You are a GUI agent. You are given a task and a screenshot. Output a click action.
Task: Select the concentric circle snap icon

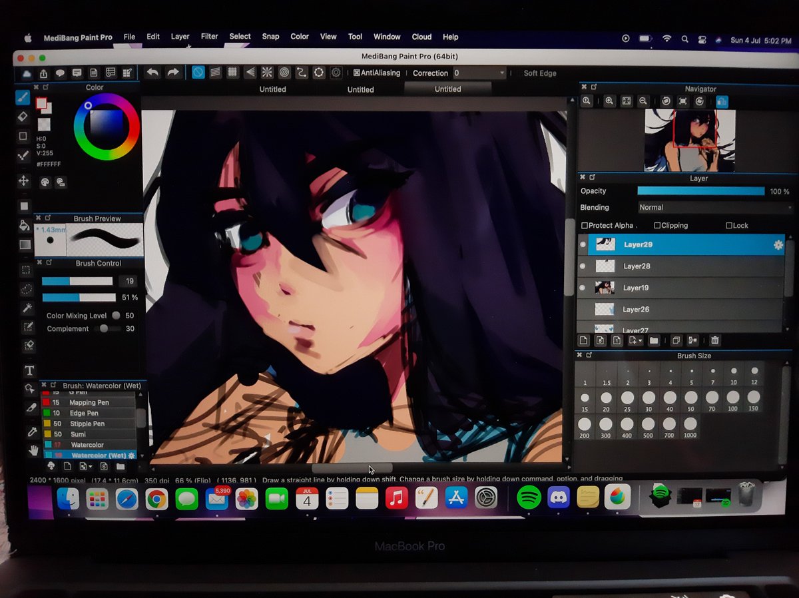click(284, 73)
